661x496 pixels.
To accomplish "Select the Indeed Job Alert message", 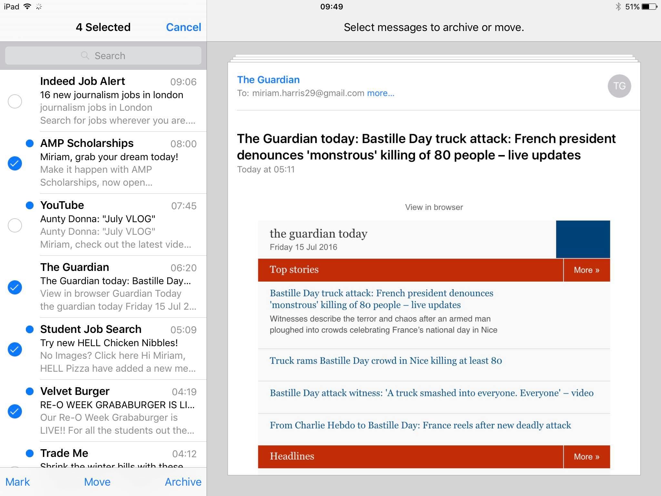I will (15, 101).
